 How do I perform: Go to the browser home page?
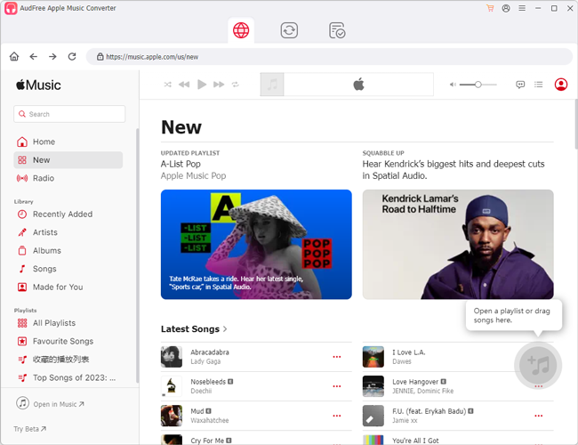click(14, 56)
